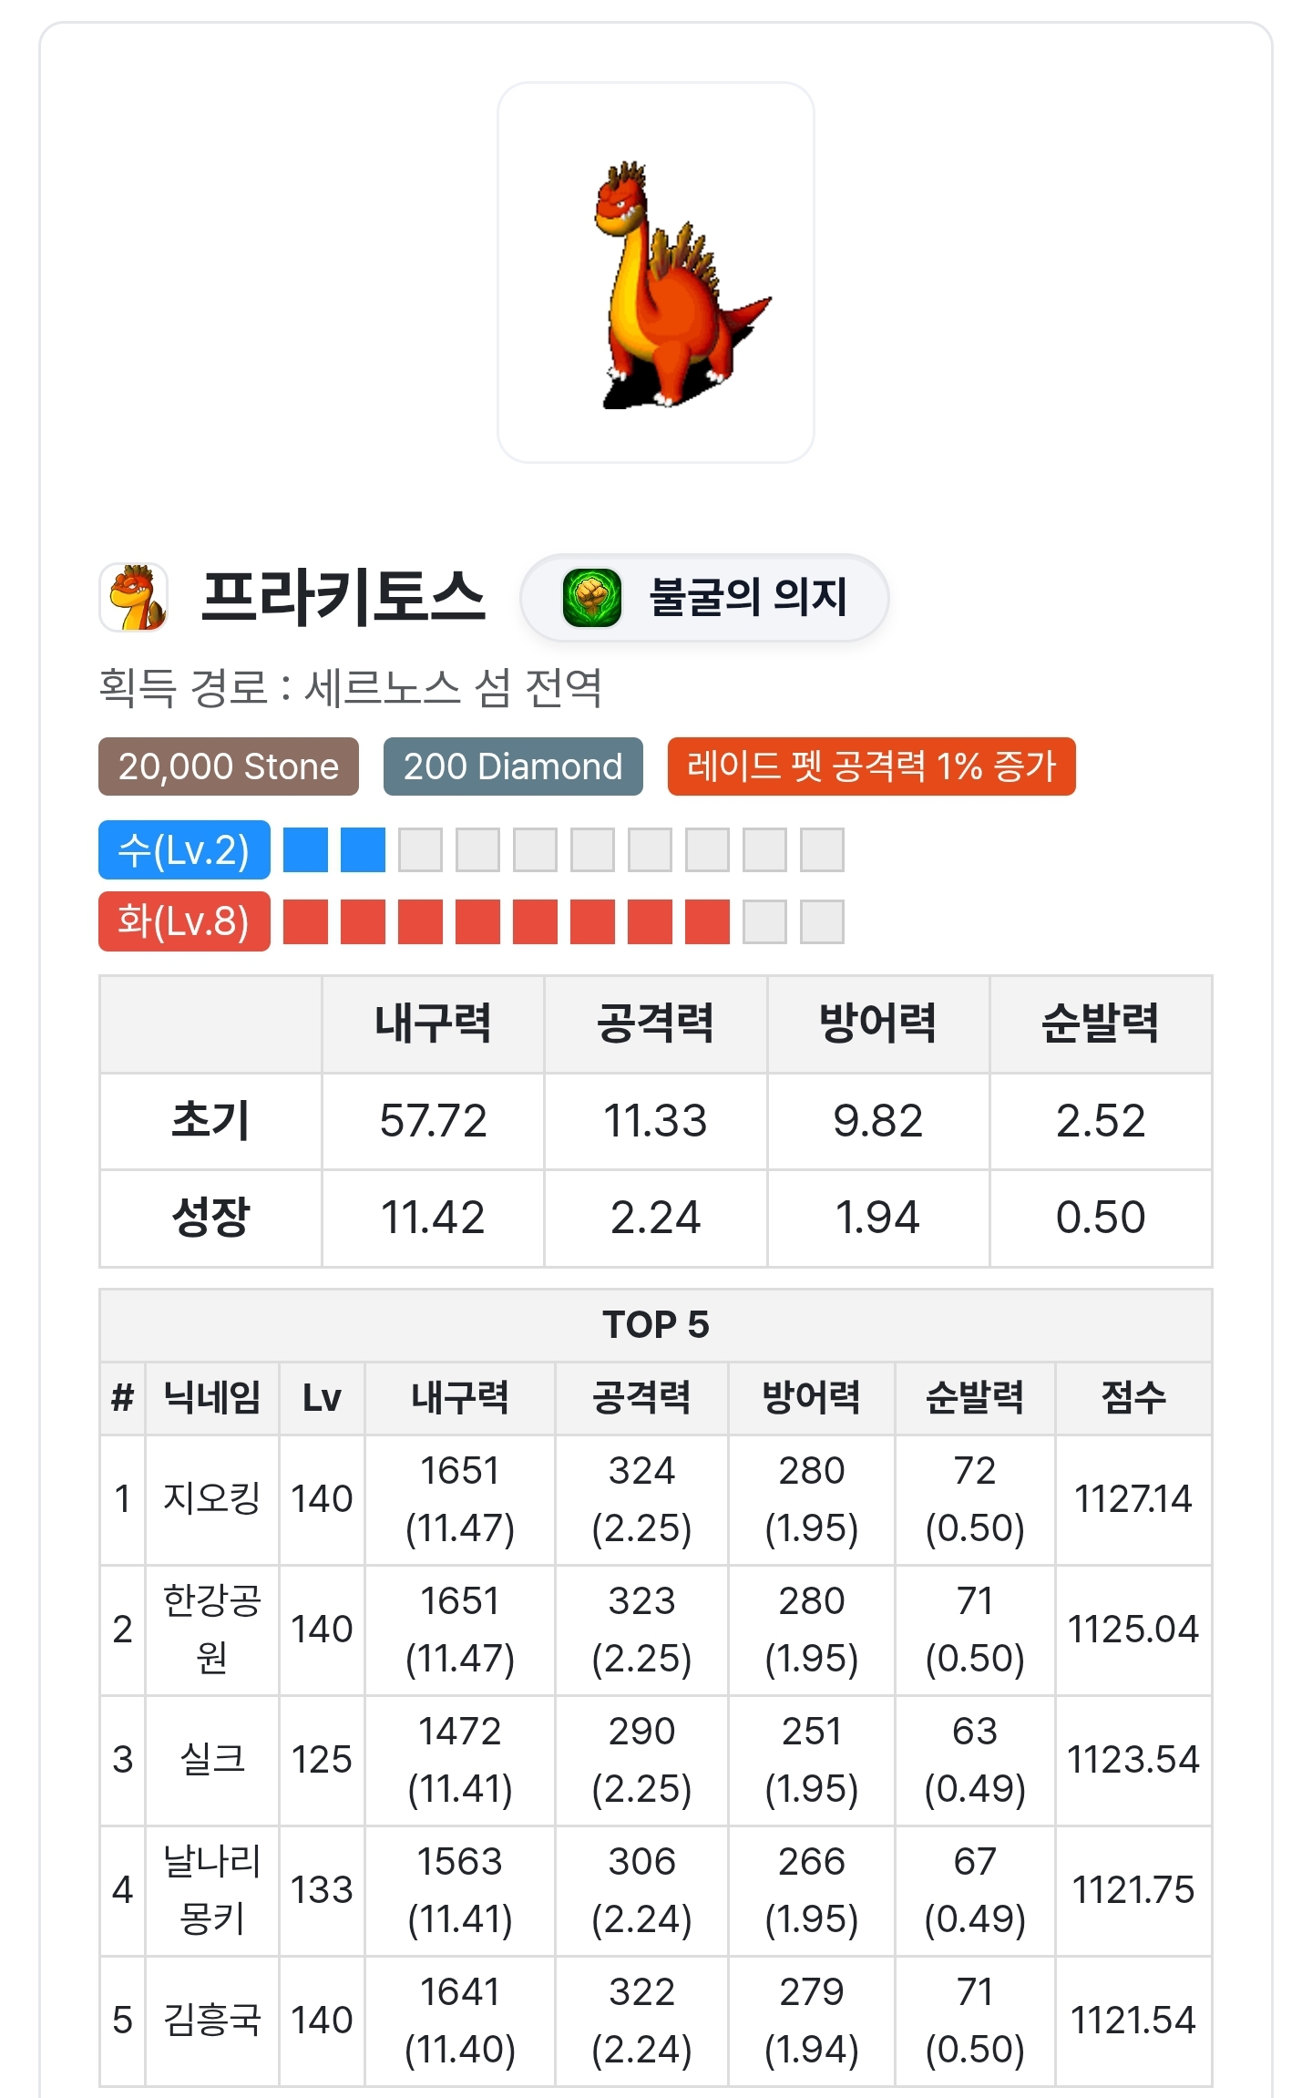1312x2098 pixels.
Task: Click the 획득 경로 세르노스 섬 전역 text
Action: click(350, 687)
